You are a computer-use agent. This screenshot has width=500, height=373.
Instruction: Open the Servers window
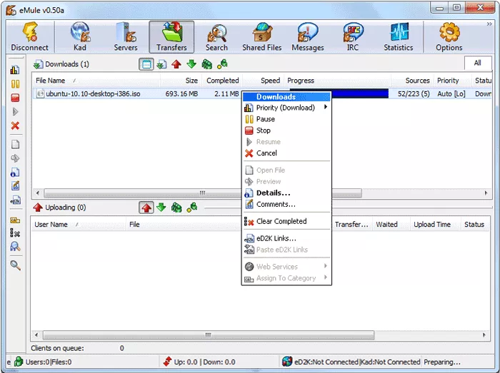coord(126,36)
